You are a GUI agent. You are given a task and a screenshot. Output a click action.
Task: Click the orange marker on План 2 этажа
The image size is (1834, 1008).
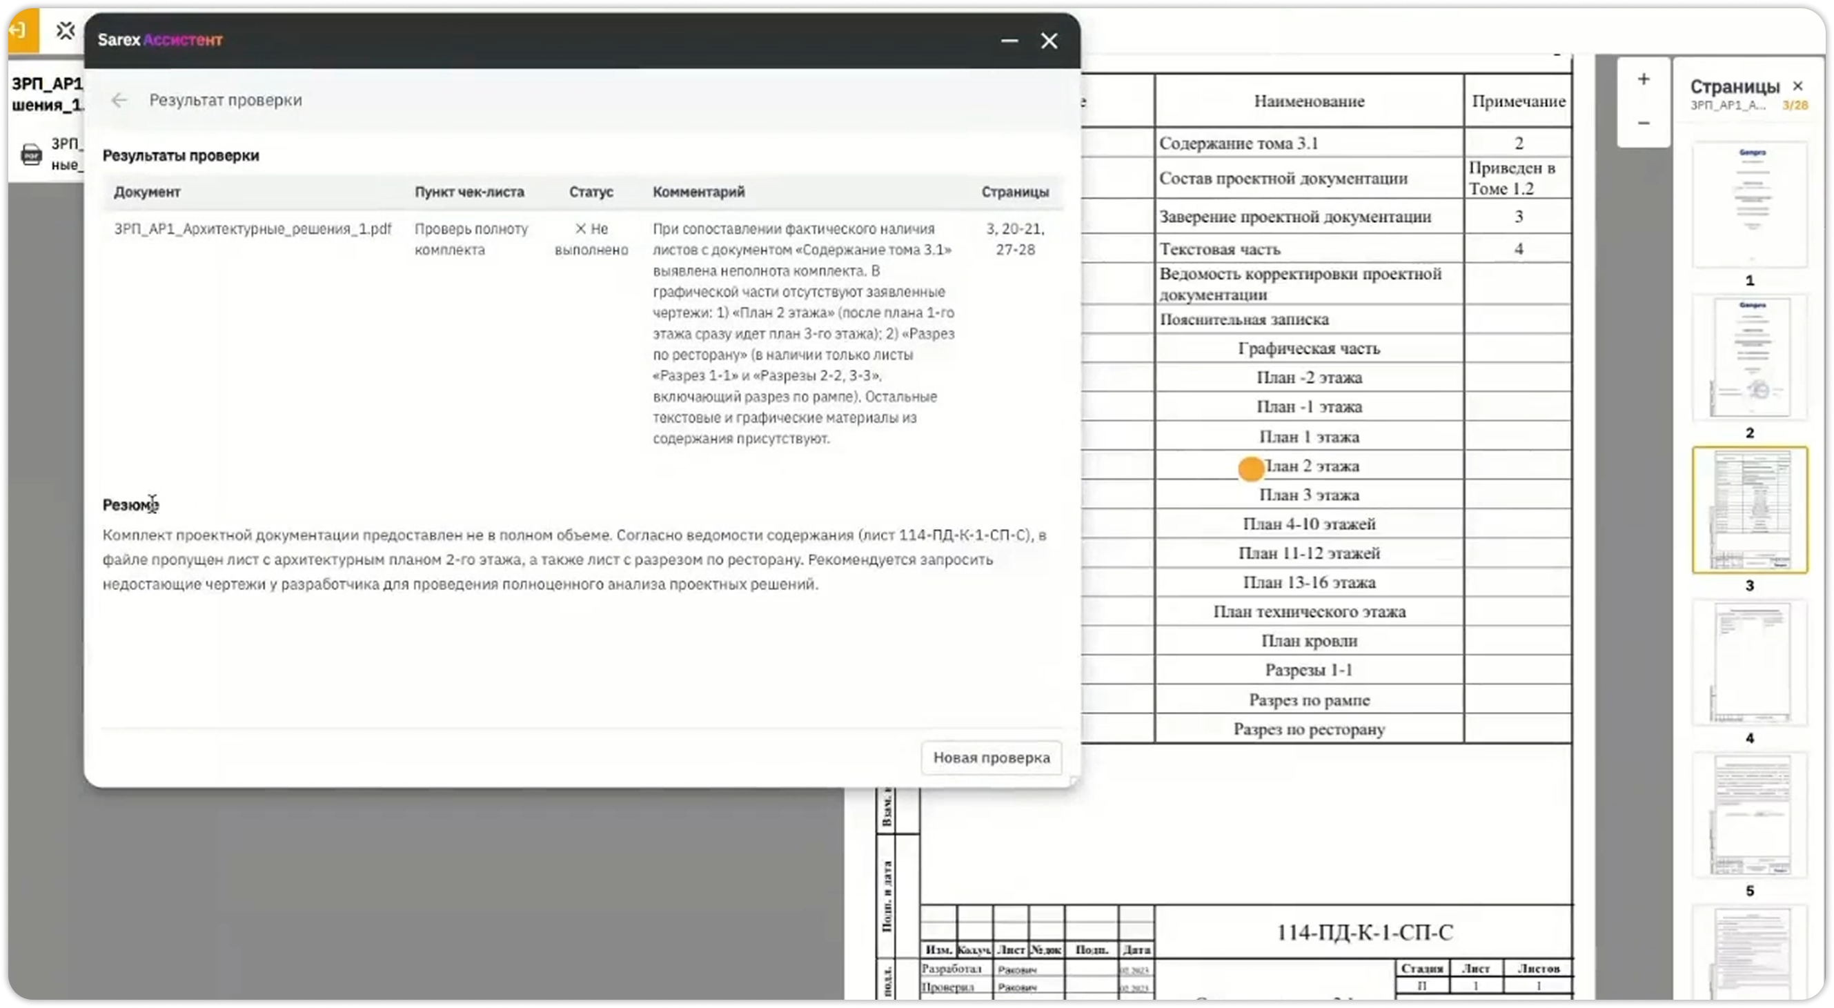pos(1250,468)
